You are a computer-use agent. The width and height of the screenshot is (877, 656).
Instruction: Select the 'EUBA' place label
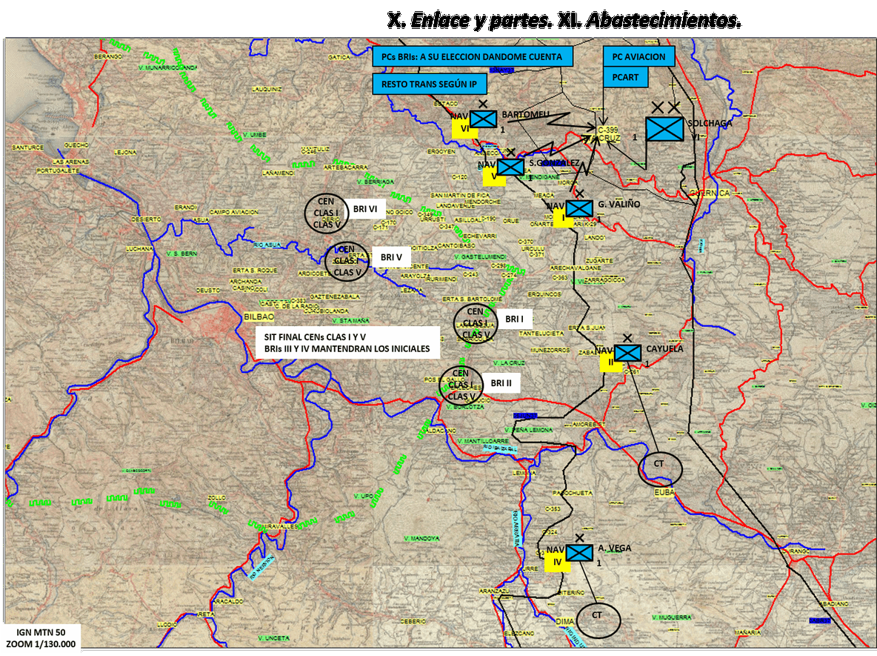coord(664,492)
